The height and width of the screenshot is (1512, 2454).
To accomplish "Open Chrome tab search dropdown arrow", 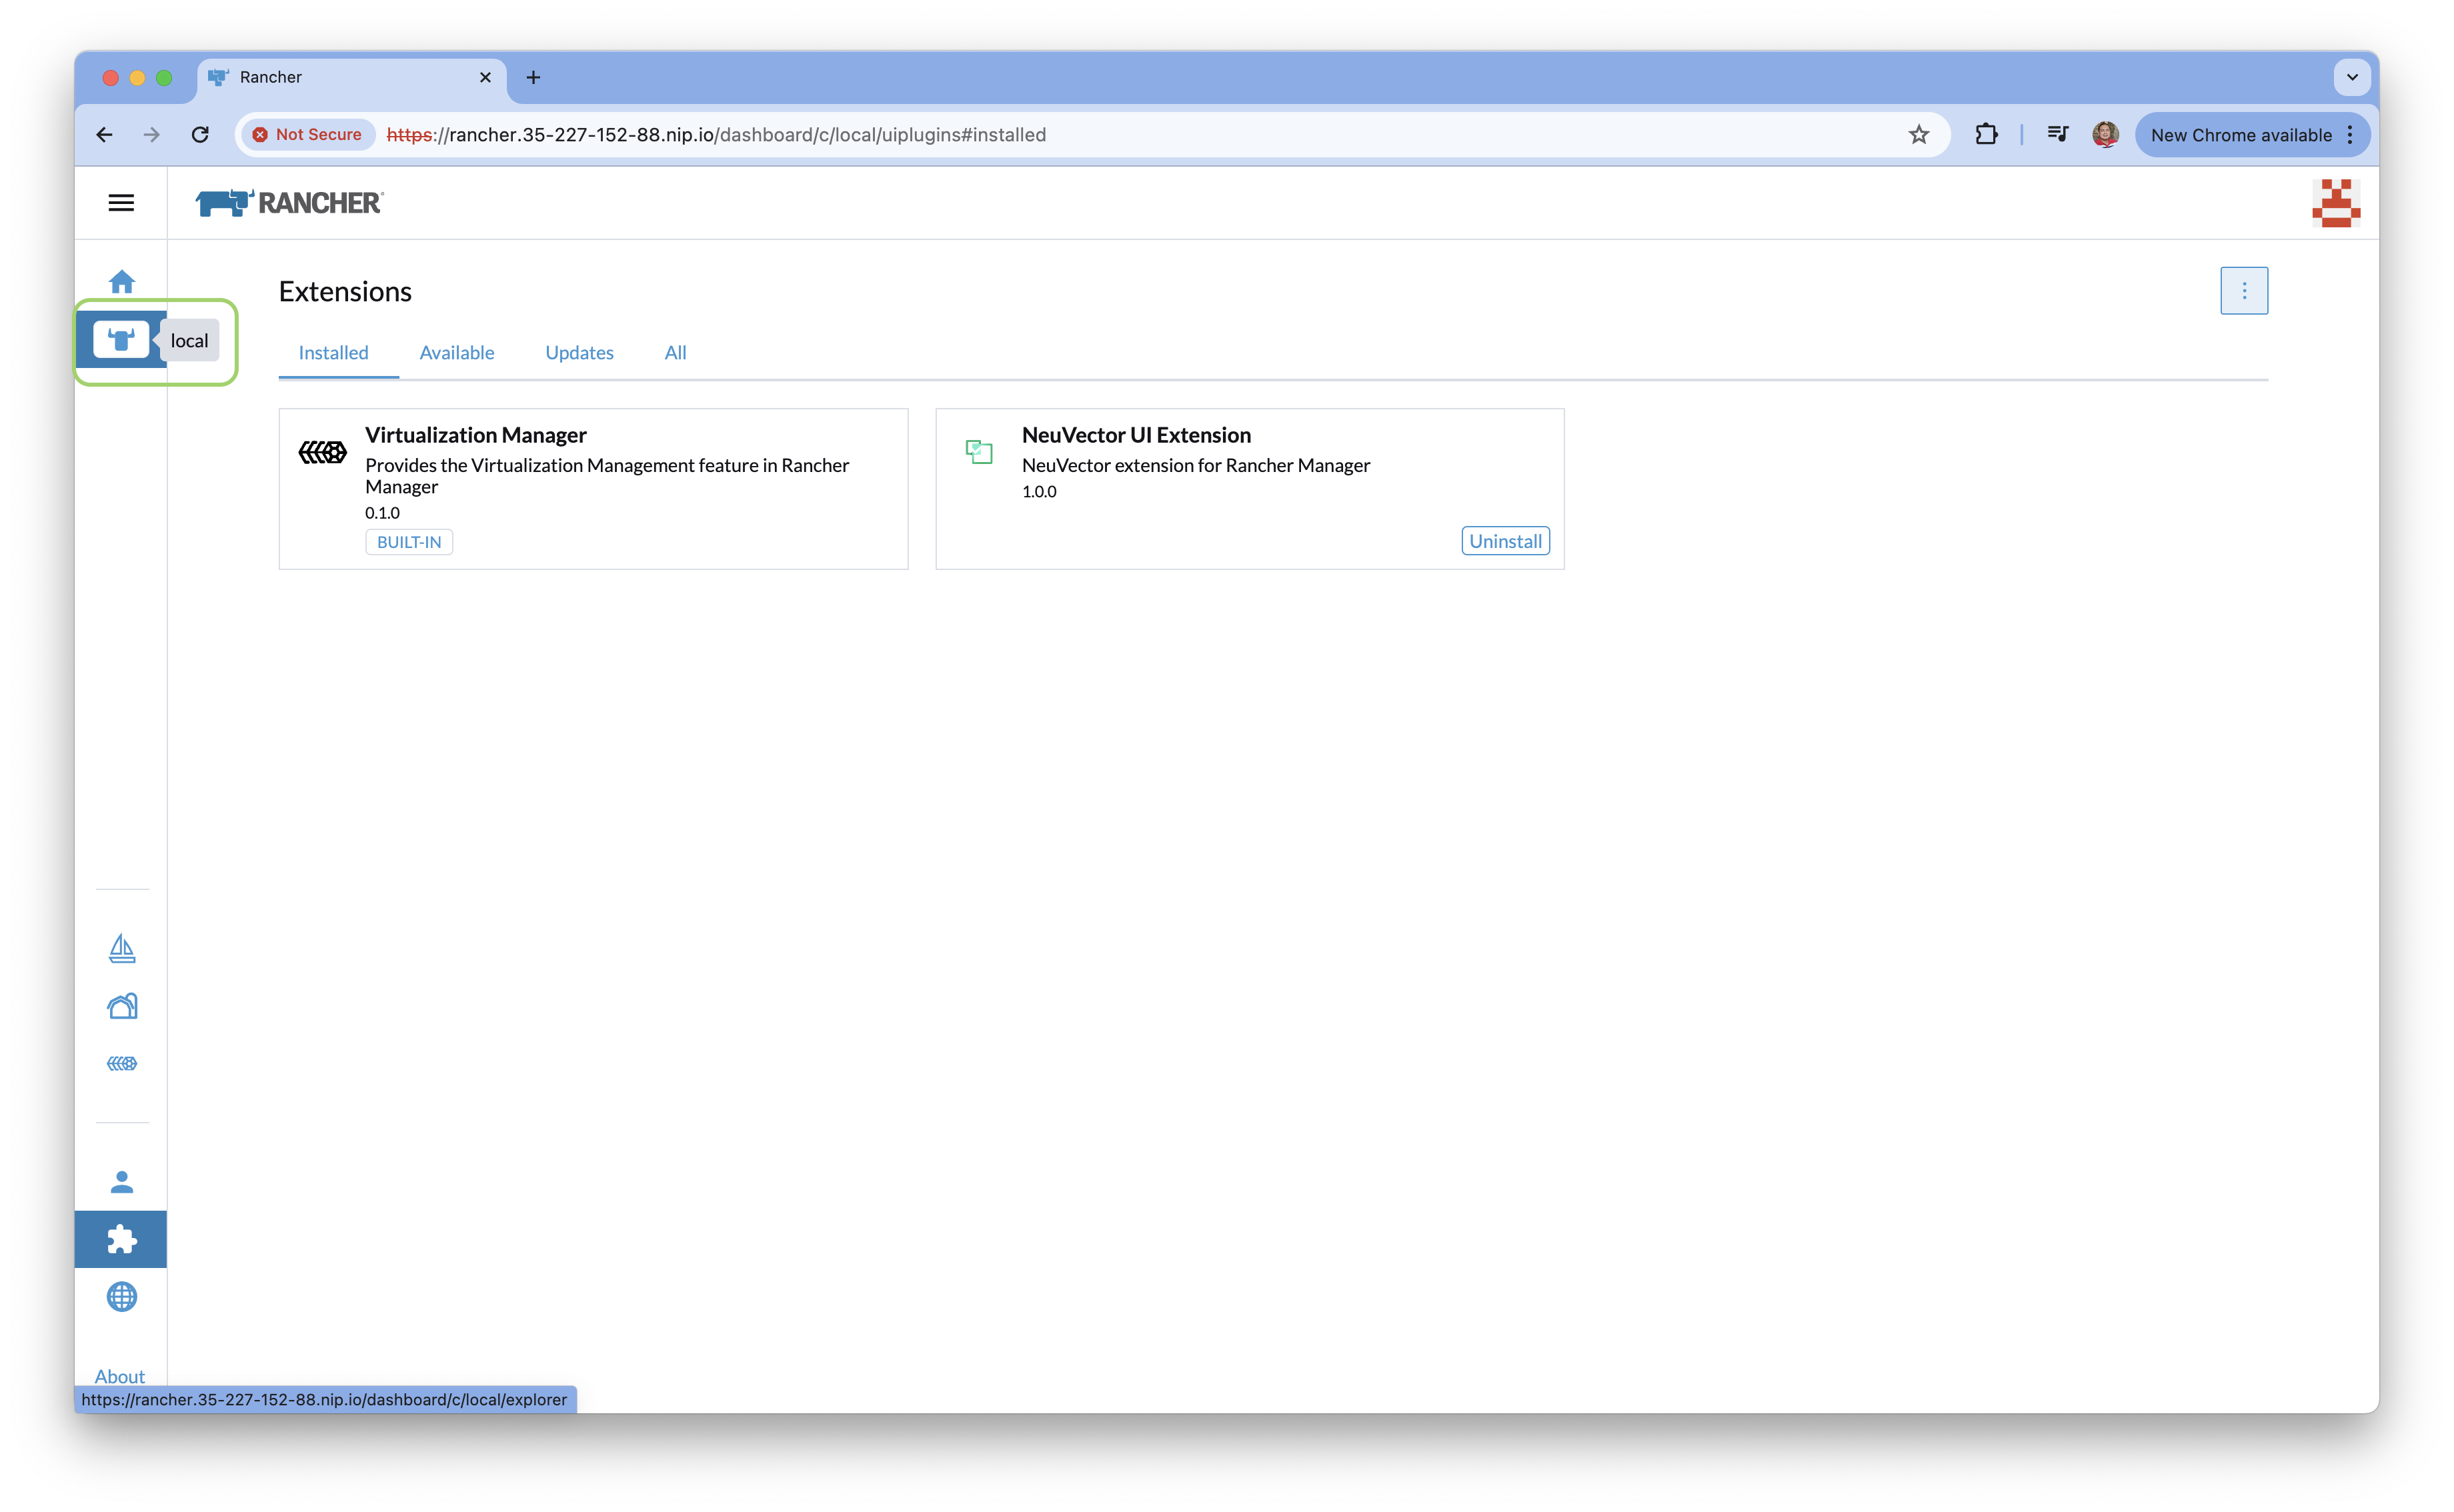I will coord(2351,77).
